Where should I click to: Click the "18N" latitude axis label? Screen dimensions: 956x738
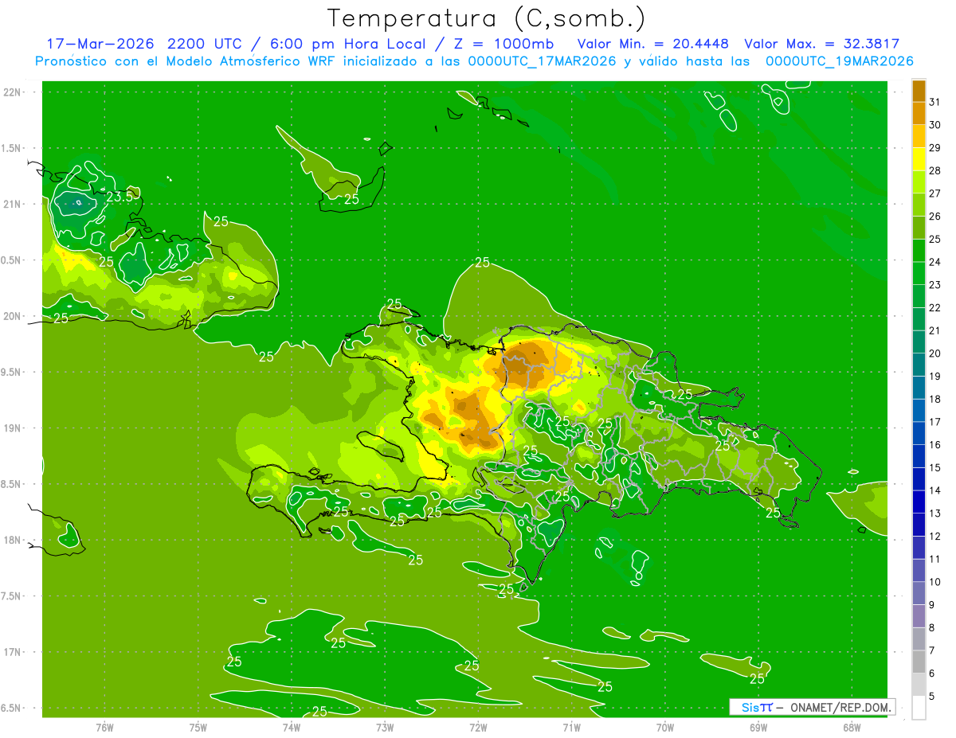coord(10,540)
